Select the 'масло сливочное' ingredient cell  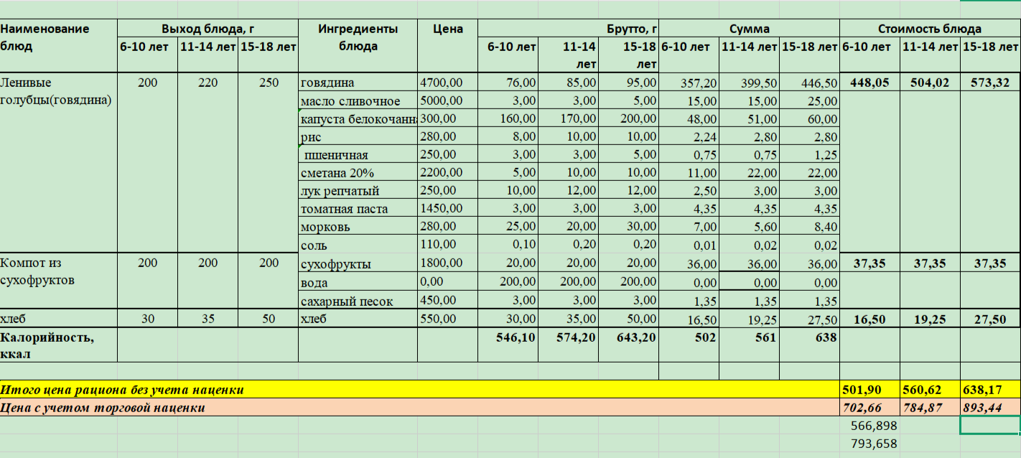tap(358, 101)
